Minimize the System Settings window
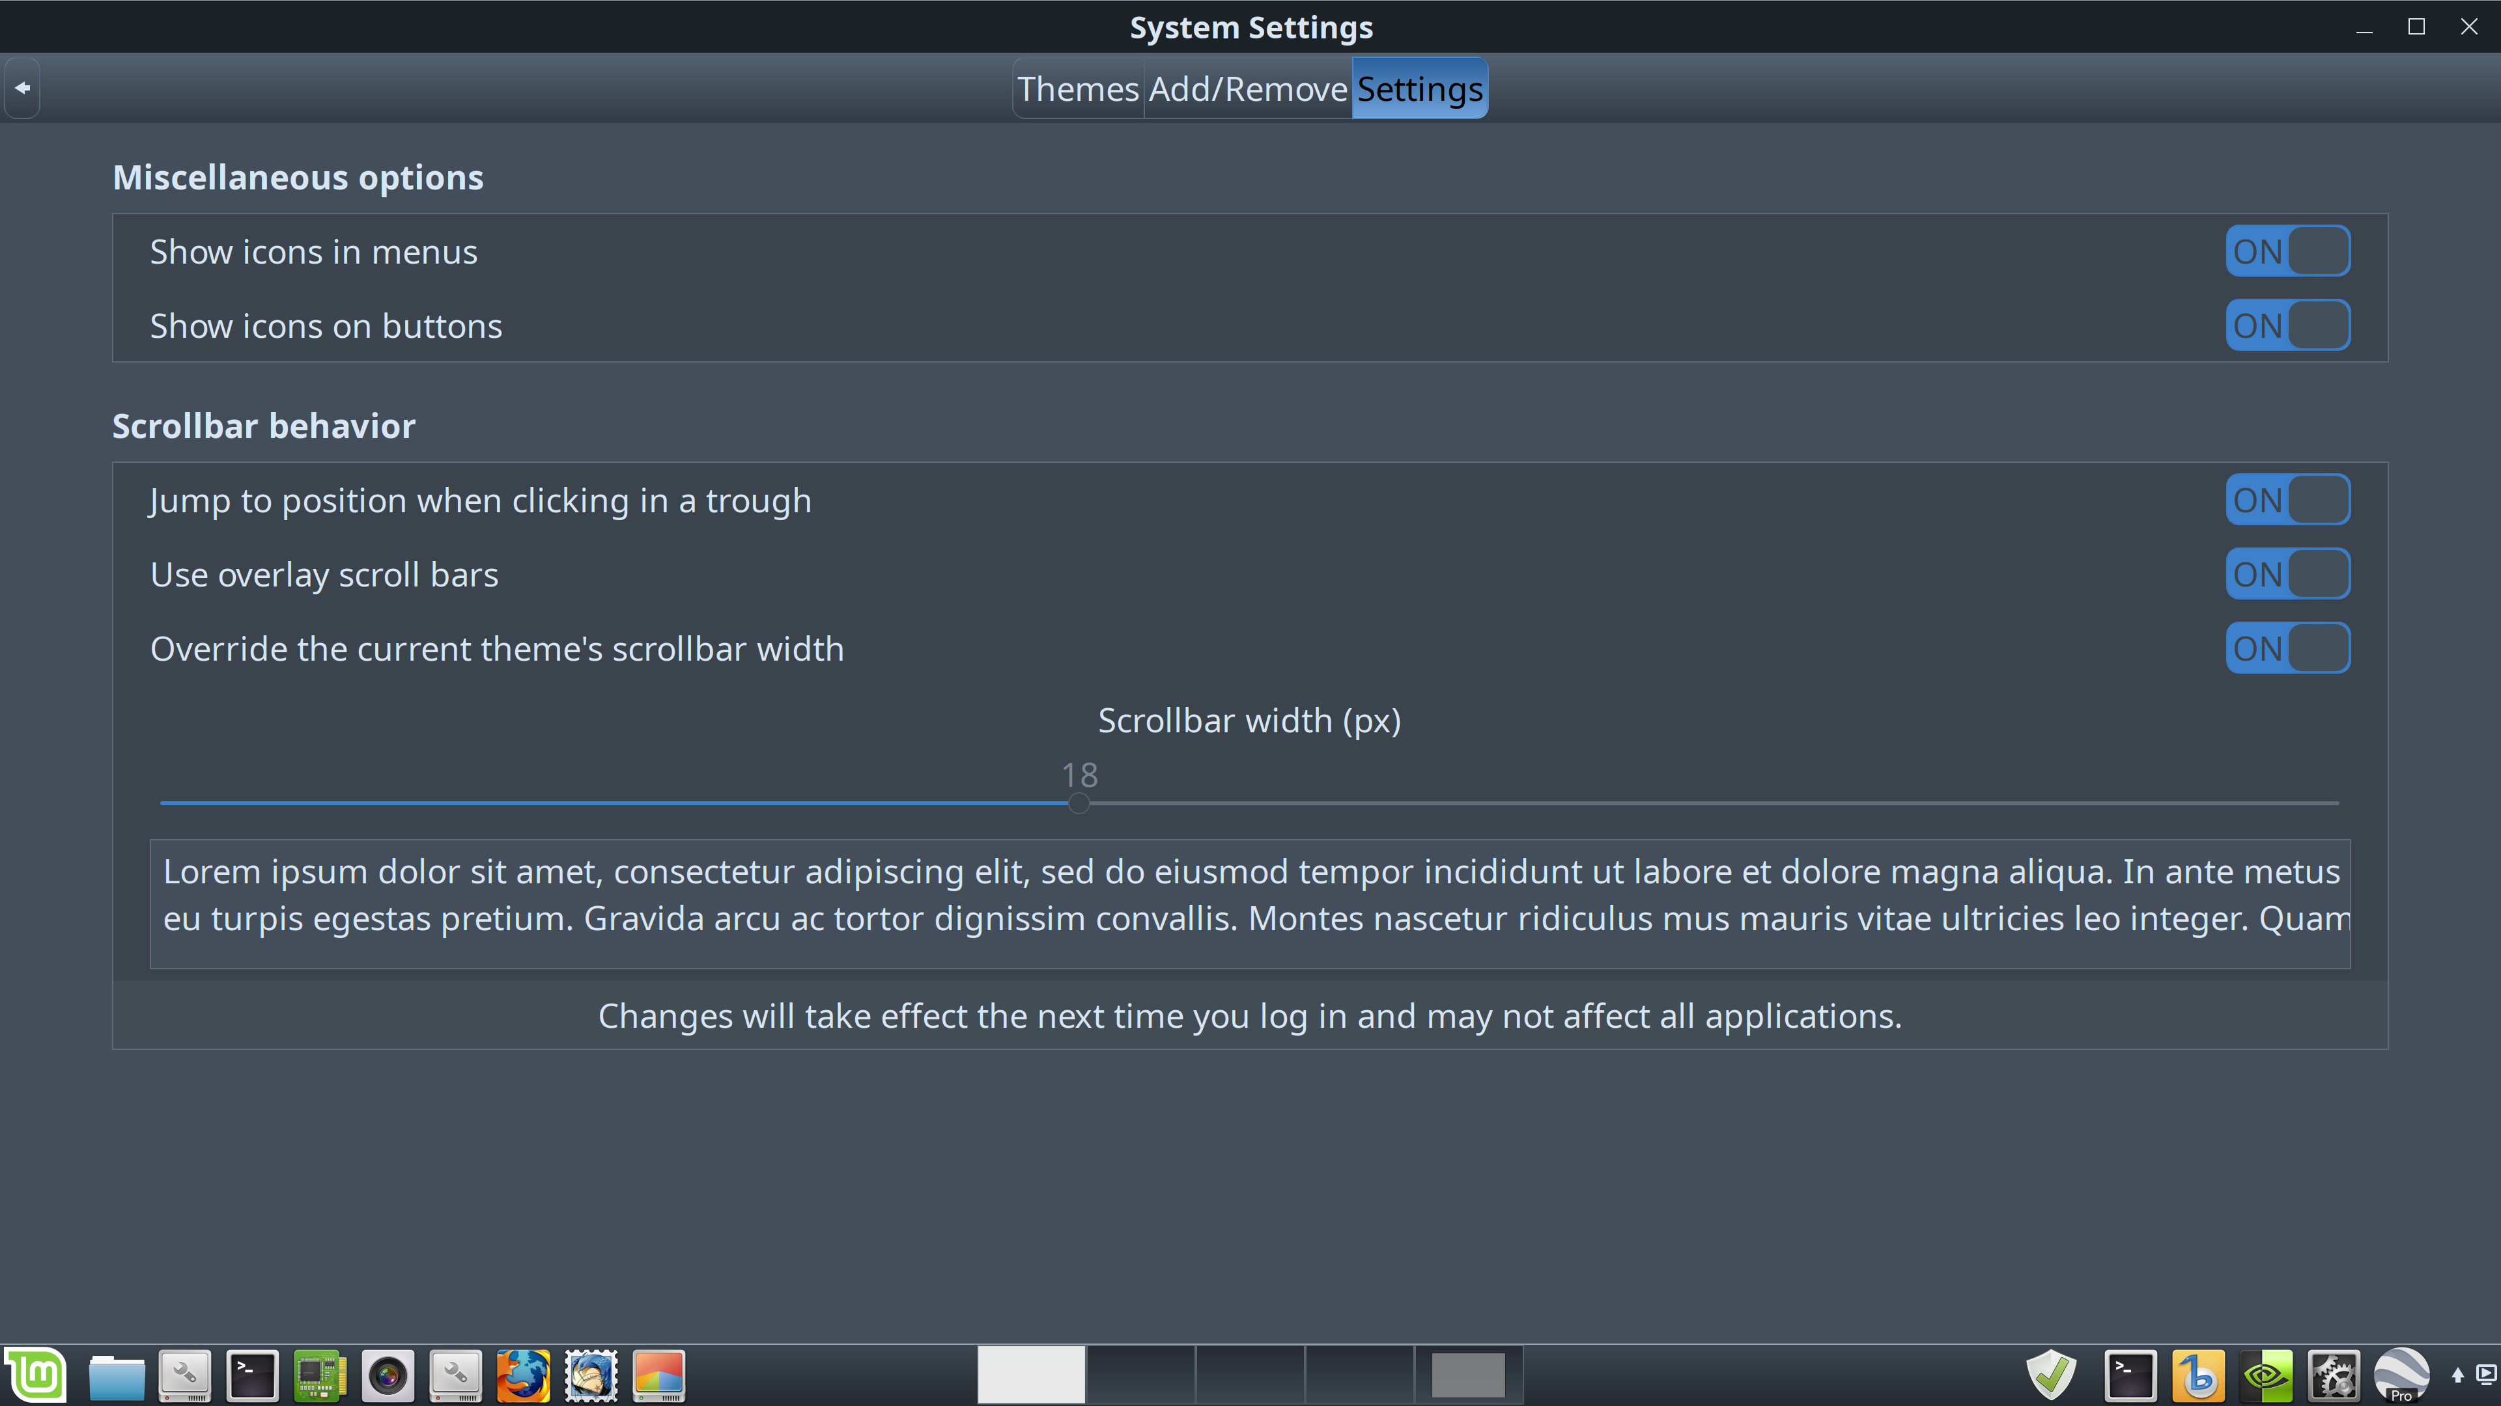Screen dimensions: 2501x1406 pos(2364,27)
